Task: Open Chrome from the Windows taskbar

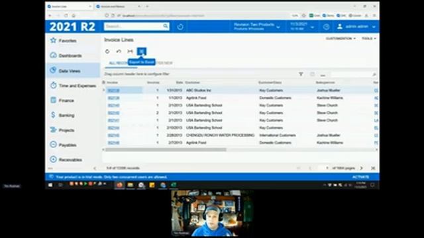Action: click(x=162, y=185)
